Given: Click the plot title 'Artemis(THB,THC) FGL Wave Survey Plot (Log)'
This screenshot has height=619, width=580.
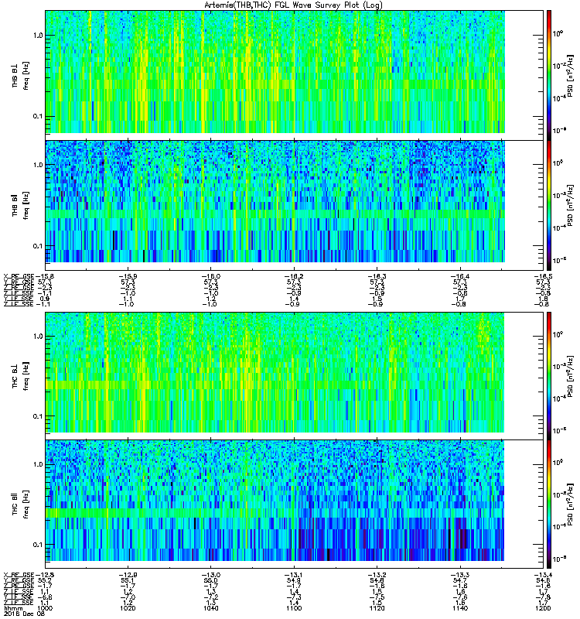Looking at the screenshot, I should pyautogui.click(x=293, y=5).
